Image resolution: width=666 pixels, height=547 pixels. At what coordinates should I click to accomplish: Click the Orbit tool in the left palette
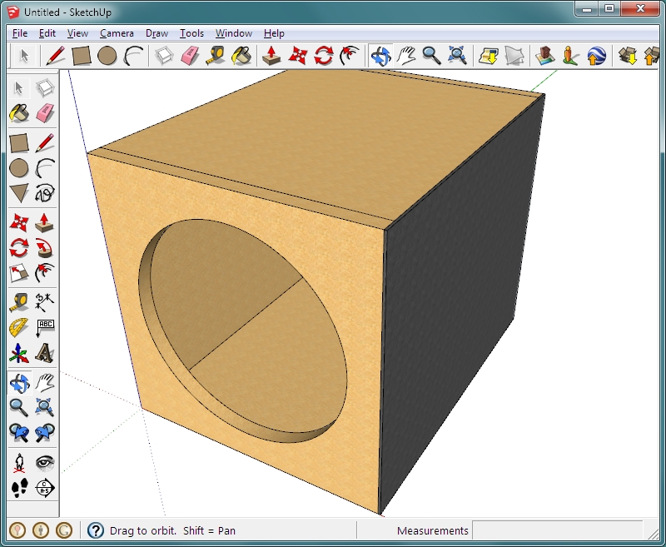(x=18, y=383)
